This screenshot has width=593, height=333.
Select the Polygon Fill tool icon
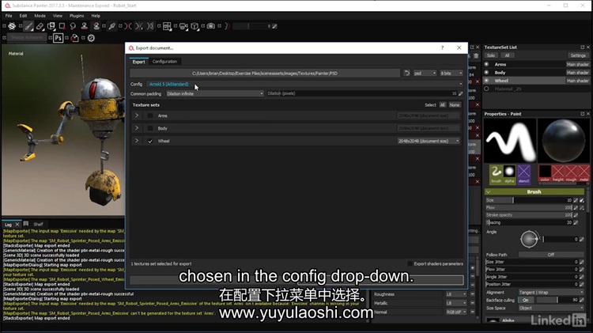62,26
